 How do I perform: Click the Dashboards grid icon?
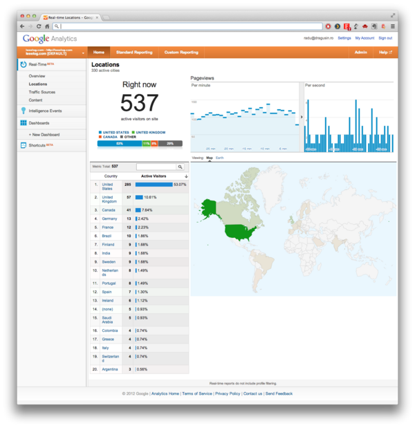pos(24,123)
